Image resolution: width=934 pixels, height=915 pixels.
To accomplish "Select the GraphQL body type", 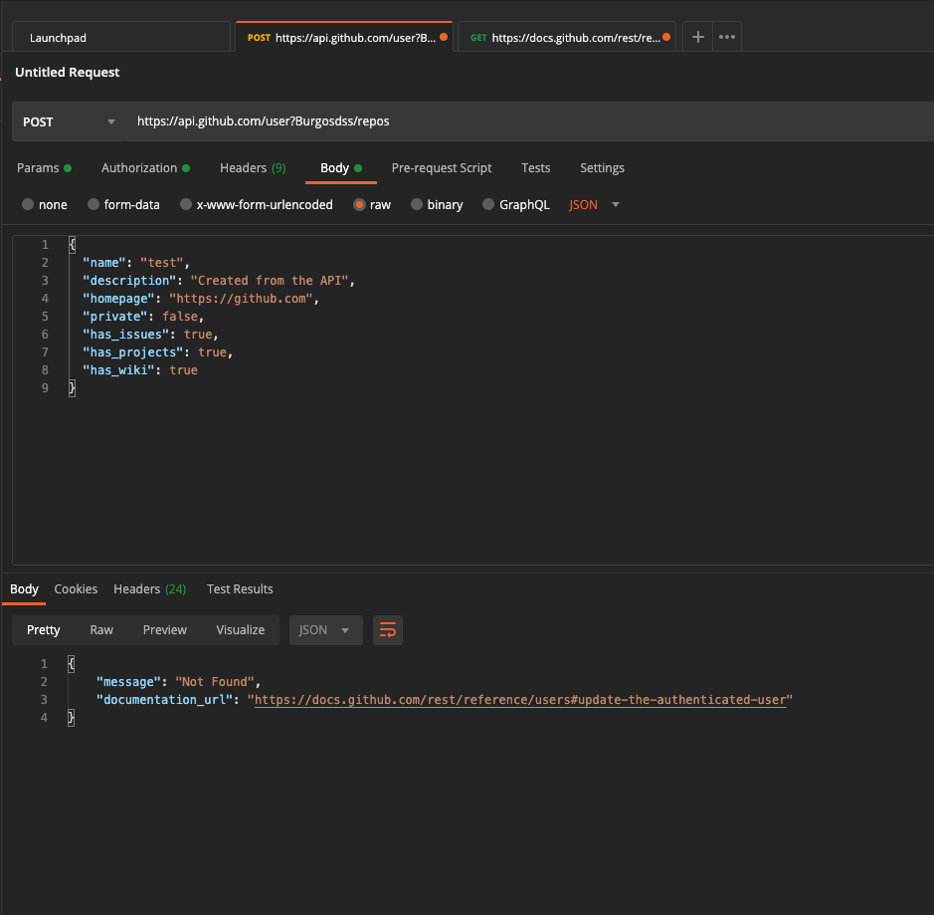I will point(516,204).
